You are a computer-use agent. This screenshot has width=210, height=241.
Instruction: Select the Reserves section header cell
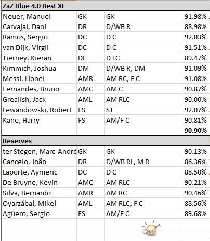(x=104, y=141)
